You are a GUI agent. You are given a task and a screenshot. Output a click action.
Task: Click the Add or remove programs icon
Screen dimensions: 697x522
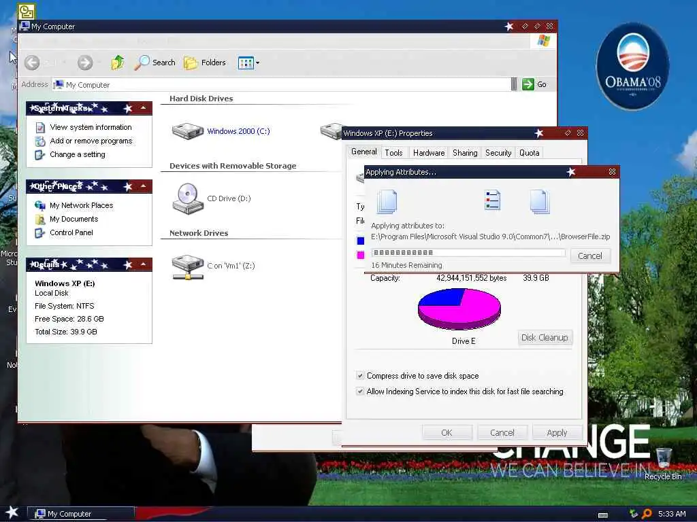(x=40, y=141)
